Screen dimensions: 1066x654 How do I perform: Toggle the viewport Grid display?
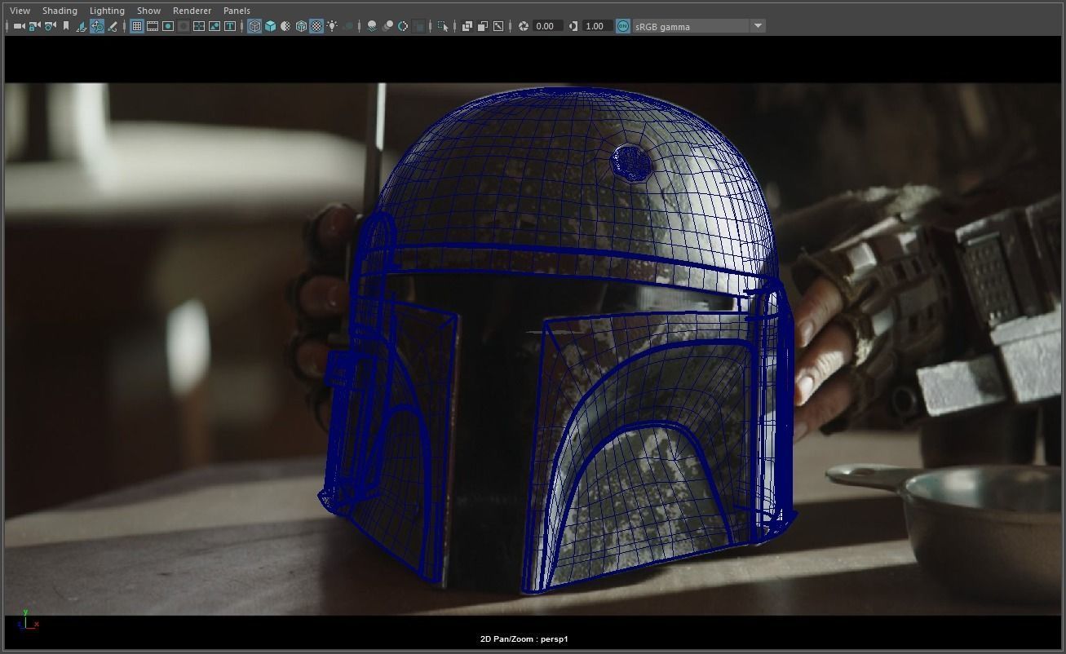tap(137, 26)
